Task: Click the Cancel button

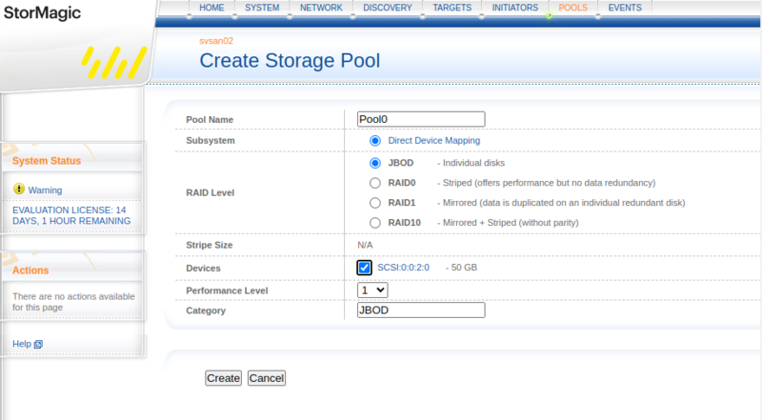Action: click(267, 378)
